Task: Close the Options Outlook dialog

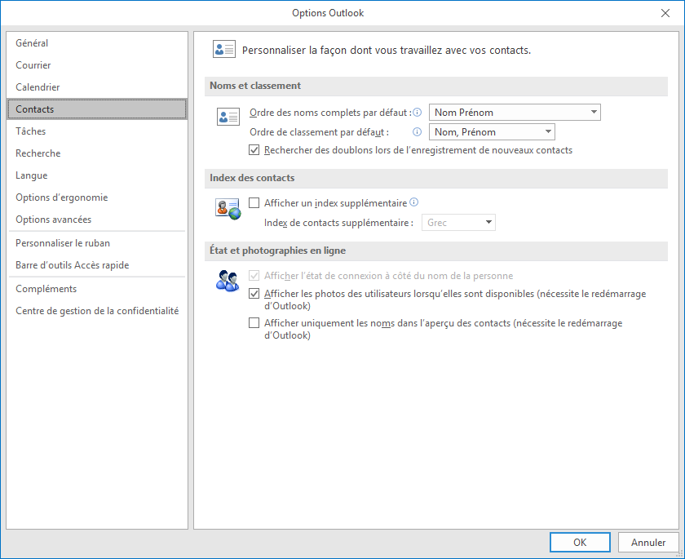Action: (x=665, y=13)
